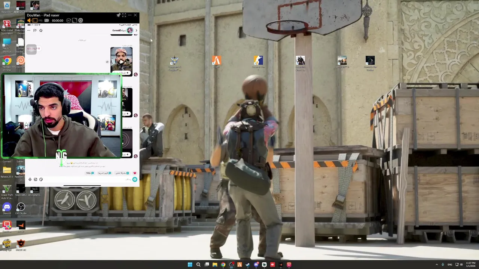479x269 pixels.
Task: Launch FACEIT desktop shortcut
Action: coord(21,226)
